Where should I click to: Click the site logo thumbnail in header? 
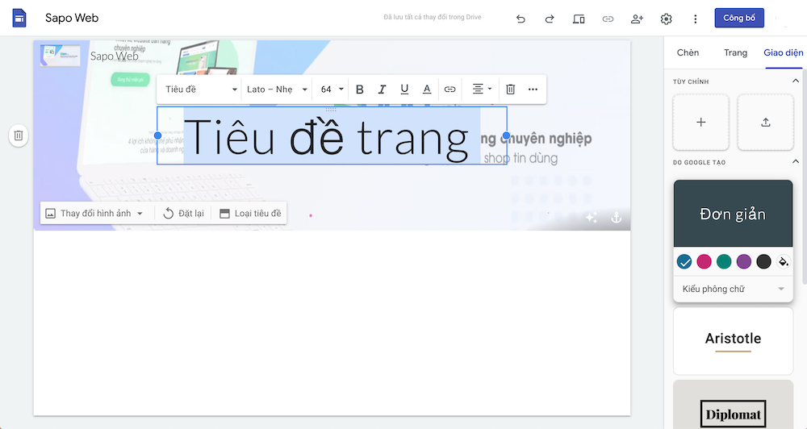[x=61, y=56]
